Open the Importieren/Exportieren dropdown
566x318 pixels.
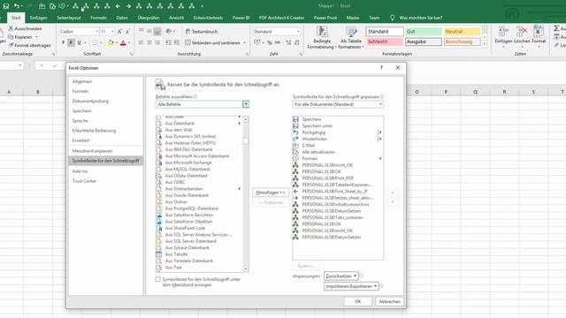tap(351, 286)
